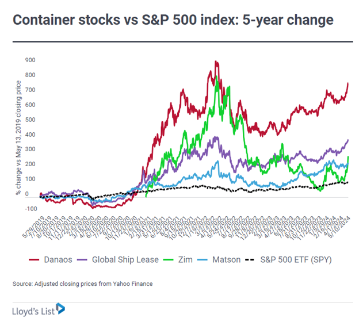Select the S&P 500 ETF (SPY) legend label
Image resolution: width=359 pixels, height=318 pixels.
(304, 260)
